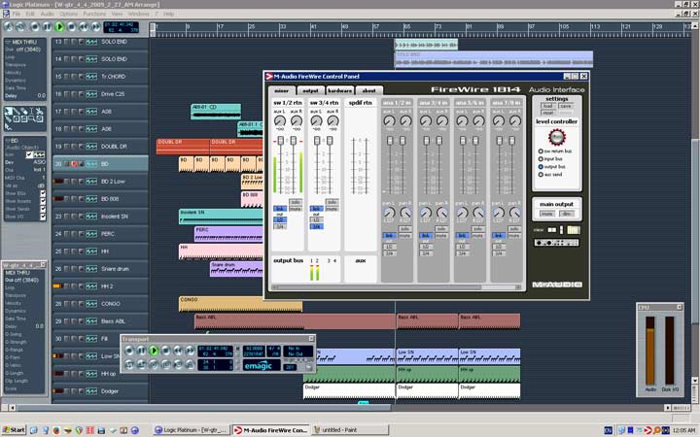Screen dimensions: 700x437
Task: Toggle record enable on track 20 BD
Action: coord(74,164)
